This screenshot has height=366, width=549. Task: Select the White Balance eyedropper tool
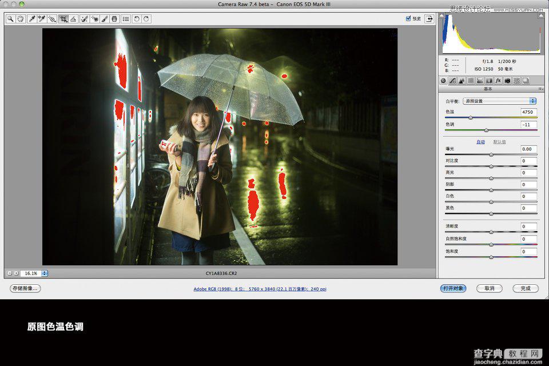coord(32,19)
